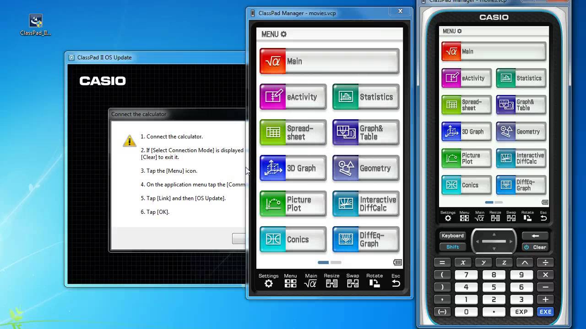Launch Graph&Table in middle ClassPad window

click(x=366, y=133)
